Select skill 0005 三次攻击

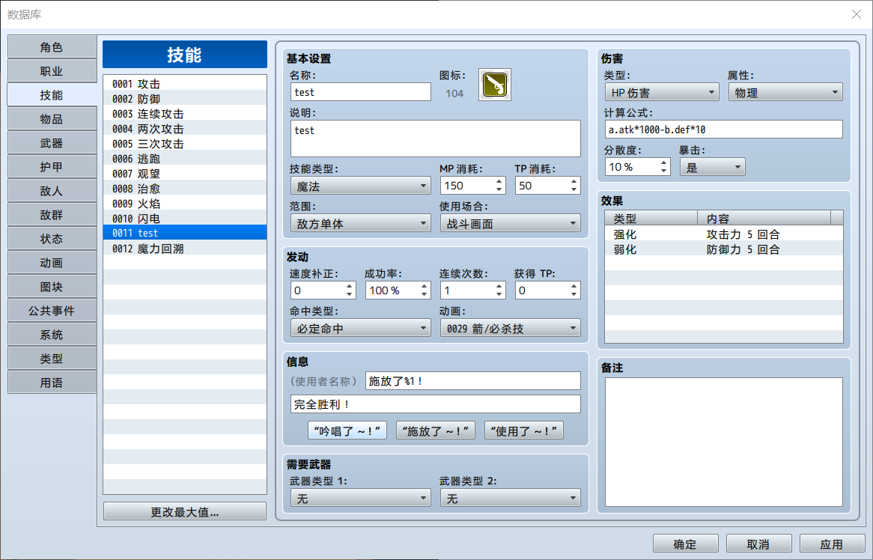185,144
